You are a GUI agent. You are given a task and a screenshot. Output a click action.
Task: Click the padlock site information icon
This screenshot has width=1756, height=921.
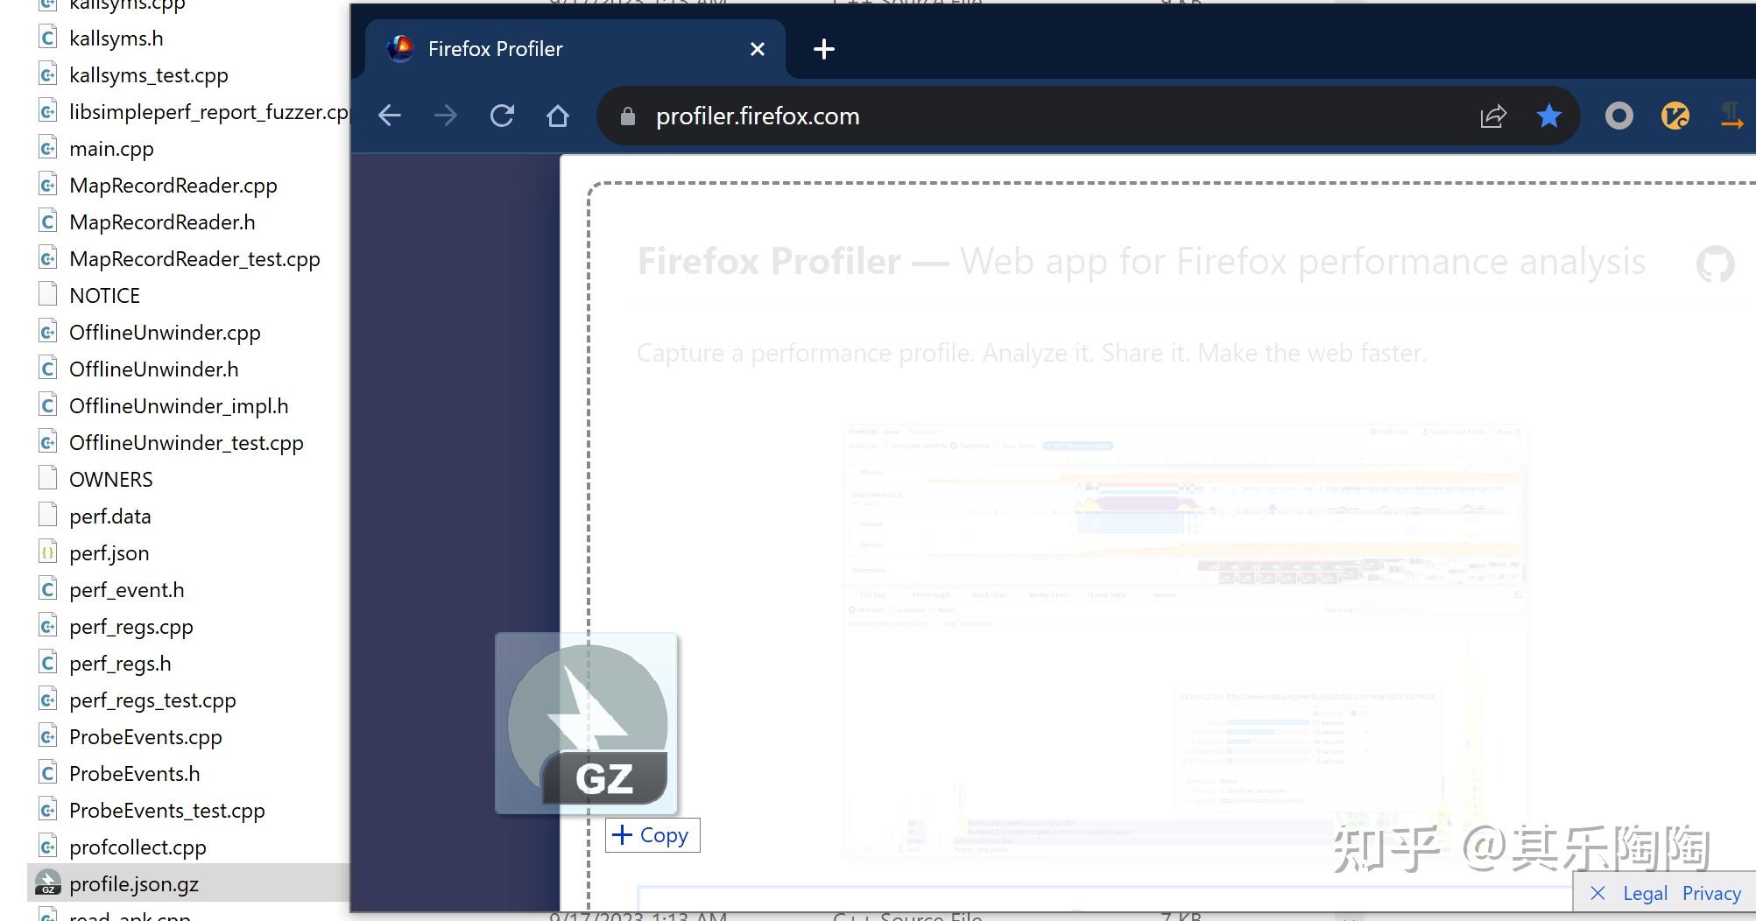[x=626, y=116]
